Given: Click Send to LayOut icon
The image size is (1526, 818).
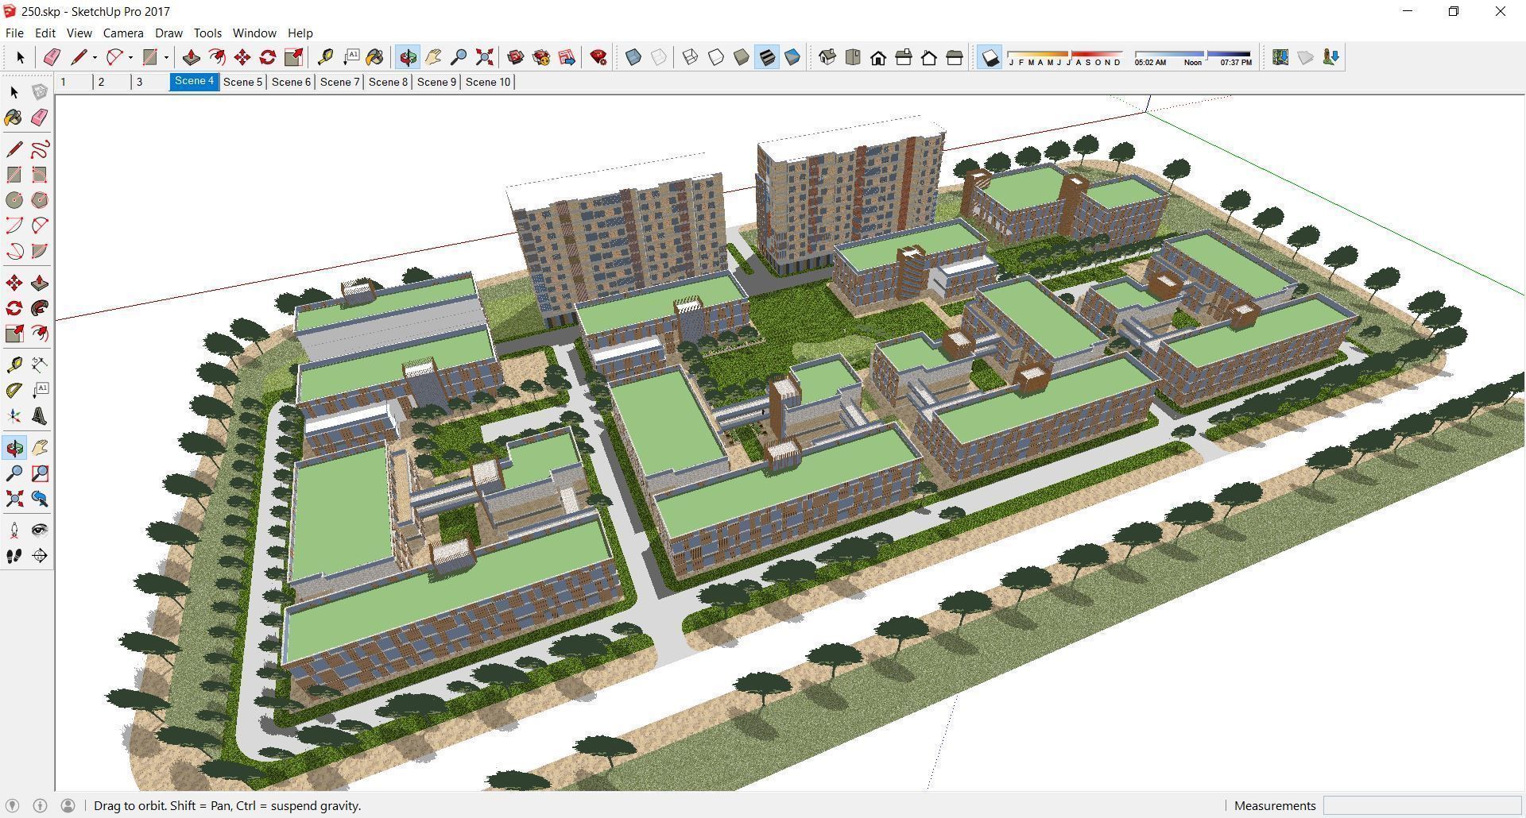Looking at the screenshot, I should coord(567,57).
